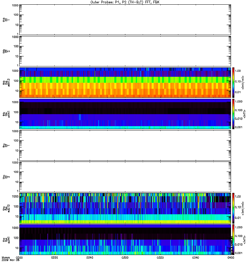
Task: Click the '<|mV/m|>' unit label beside thb edc12
Action: pos(243,82)
